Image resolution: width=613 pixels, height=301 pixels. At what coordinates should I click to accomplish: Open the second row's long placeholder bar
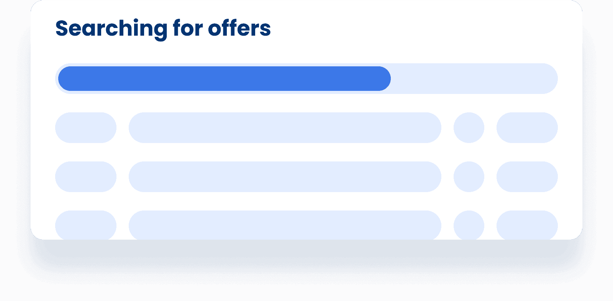[x=285, y=177]
